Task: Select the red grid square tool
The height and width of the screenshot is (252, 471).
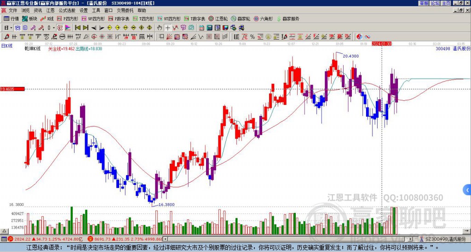Action: (208, 37)
